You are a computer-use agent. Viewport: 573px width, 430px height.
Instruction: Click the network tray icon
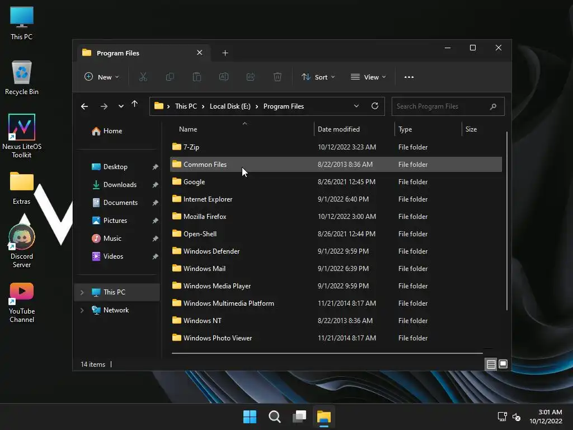pyautogui.click(x=502, y=417)
